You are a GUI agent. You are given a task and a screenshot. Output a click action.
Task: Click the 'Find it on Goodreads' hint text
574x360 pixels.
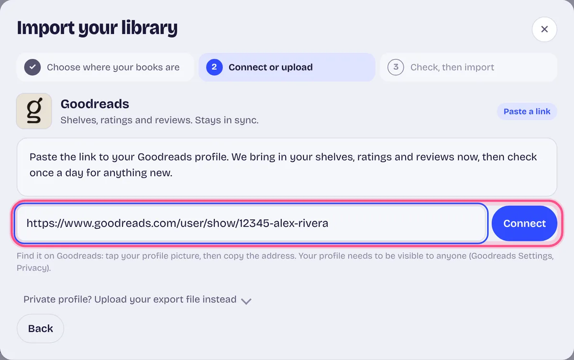tap(285, 262)
